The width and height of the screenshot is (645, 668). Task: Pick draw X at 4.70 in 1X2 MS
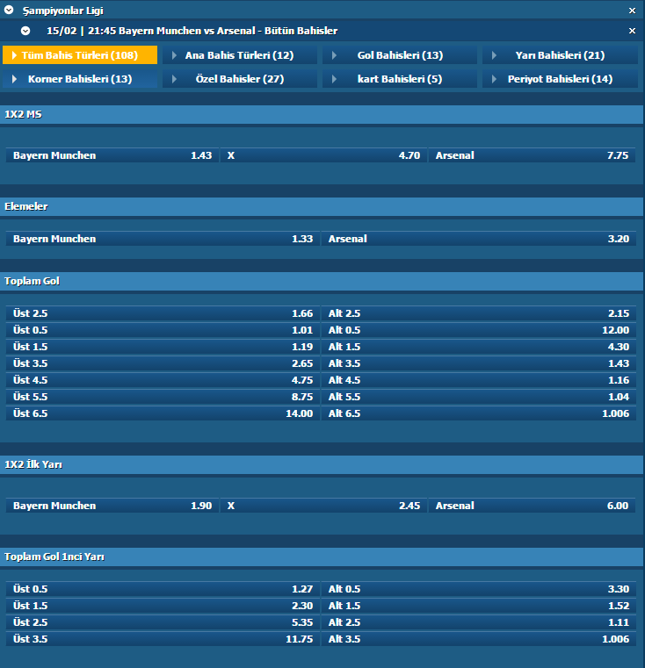(x=323, y=155)
